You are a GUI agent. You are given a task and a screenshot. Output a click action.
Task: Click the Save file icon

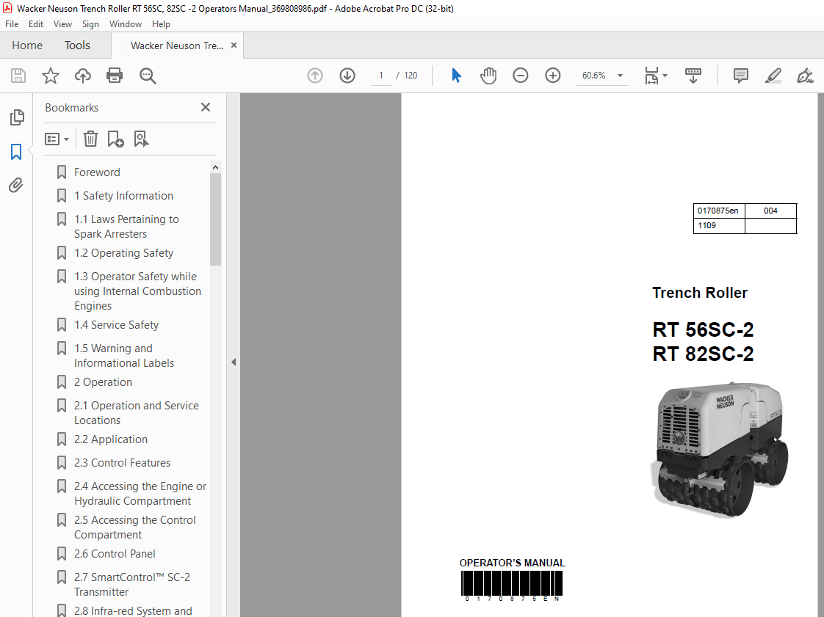pyautogui.click(x=18, y=76)
